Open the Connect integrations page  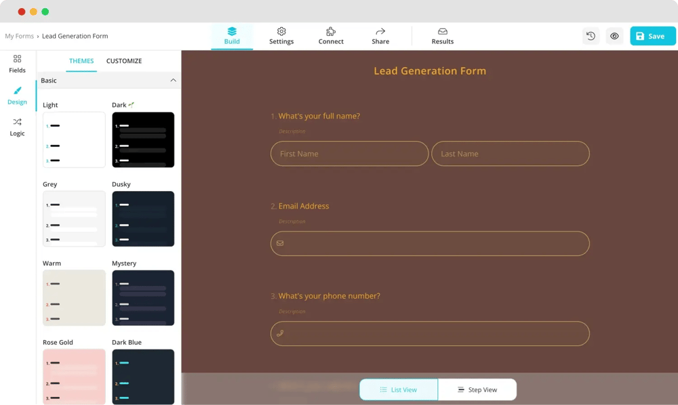(x=330, y=36)
